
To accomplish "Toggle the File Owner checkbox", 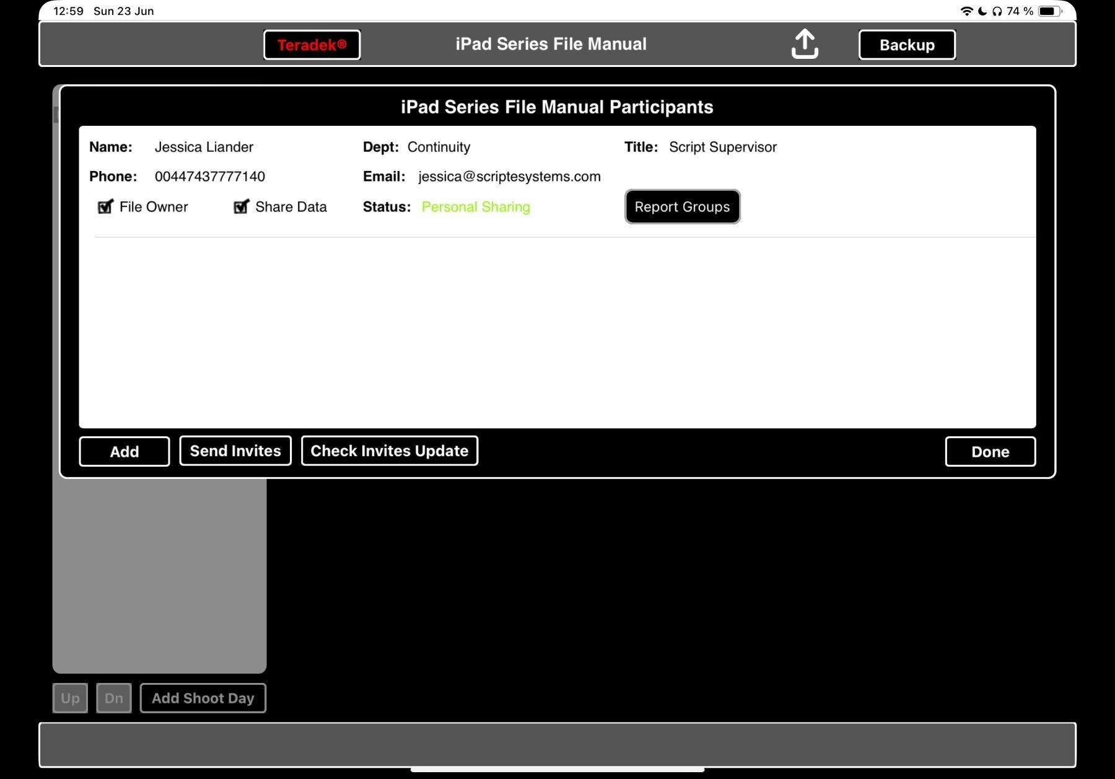I will pyautogui.click(x=105, y=206).
